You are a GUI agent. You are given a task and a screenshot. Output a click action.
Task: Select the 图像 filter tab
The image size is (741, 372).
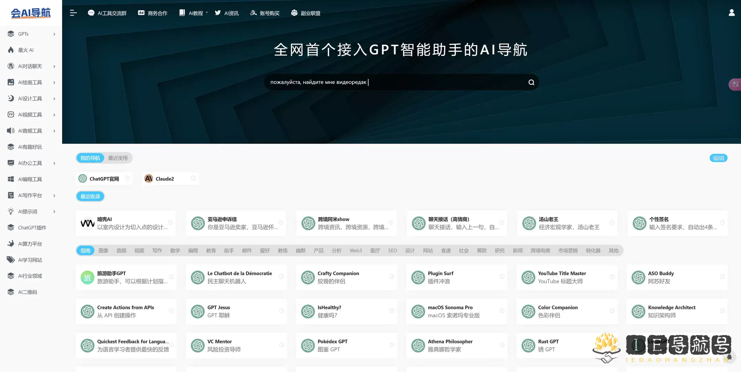coord(103,250)
